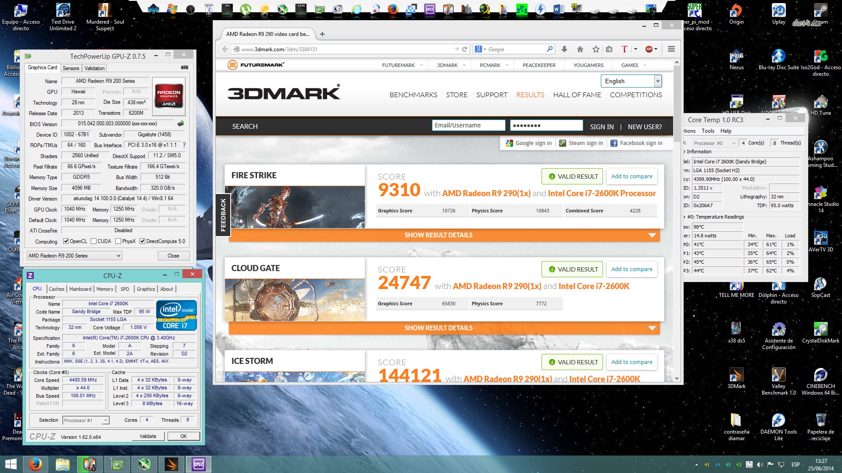Enable the CUDA checkbox

[94, 241]
